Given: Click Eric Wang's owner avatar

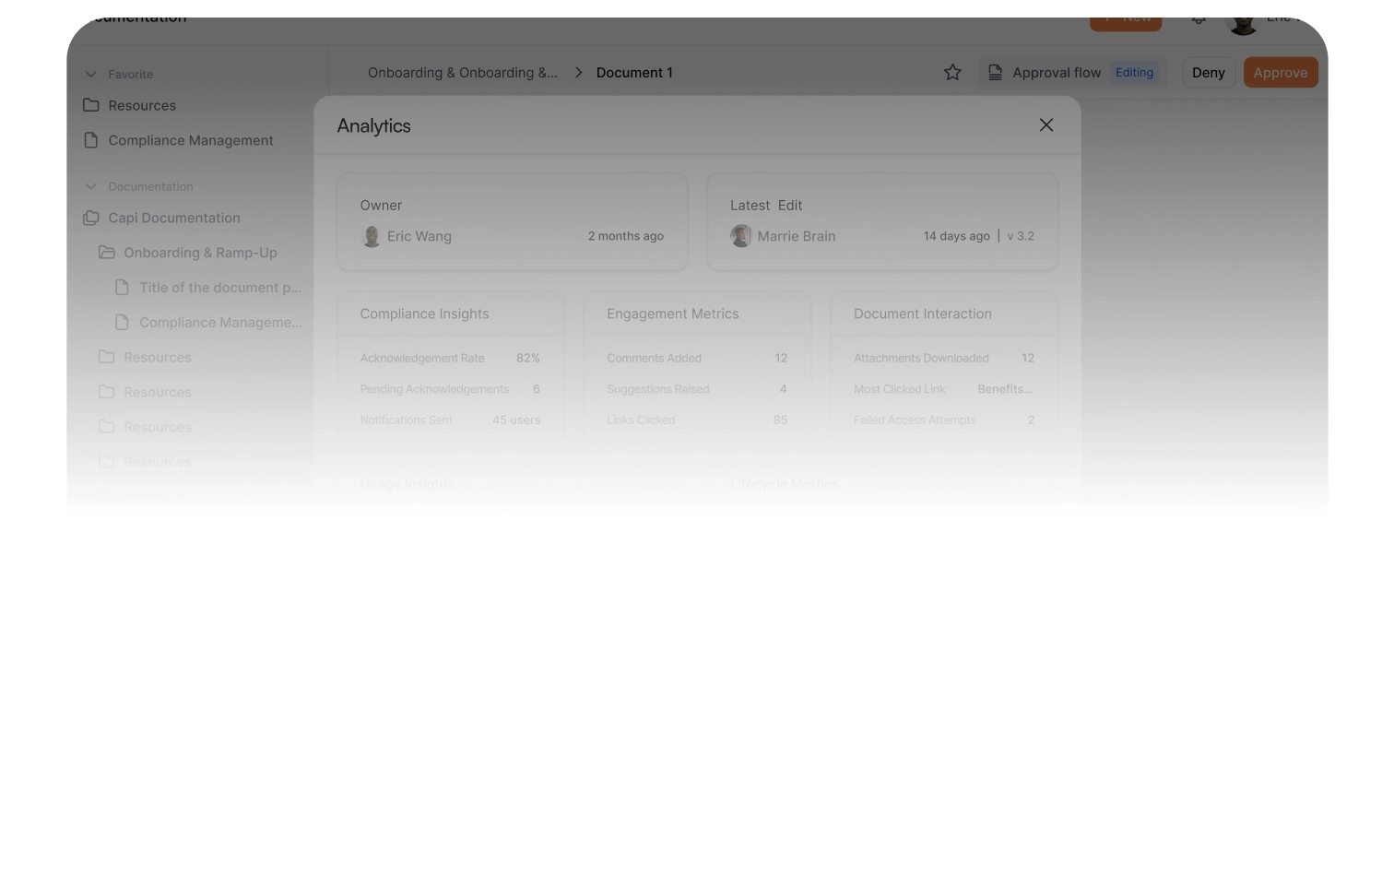Looking at the screenshot, I should pos(372,236).
